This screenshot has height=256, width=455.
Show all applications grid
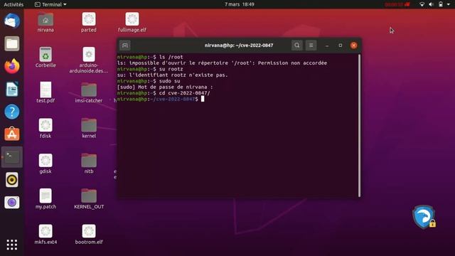coord(12,245)
